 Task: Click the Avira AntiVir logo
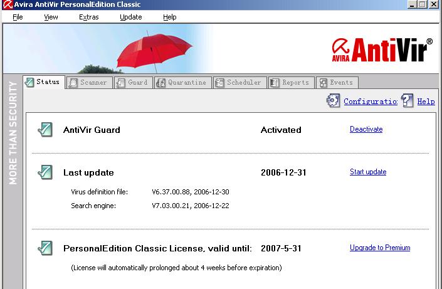click(382, 50)
